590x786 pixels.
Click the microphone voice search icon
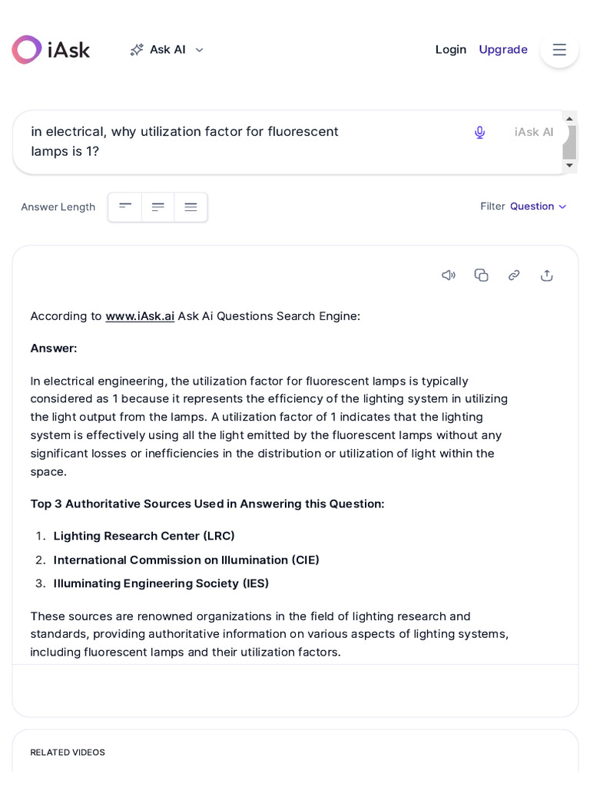tap(479, 132)
